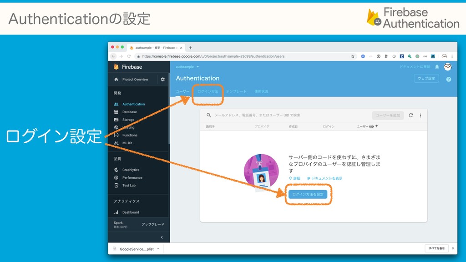Switch to 使用状況 tab

point(261,91)
